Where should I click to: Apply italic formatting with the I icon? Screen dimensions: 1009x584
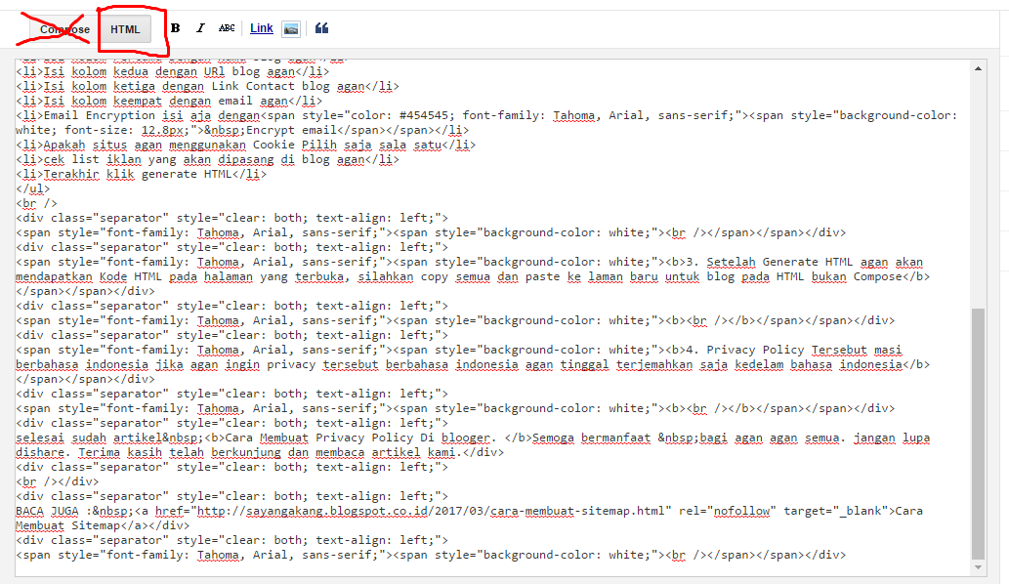coord(199,27)
